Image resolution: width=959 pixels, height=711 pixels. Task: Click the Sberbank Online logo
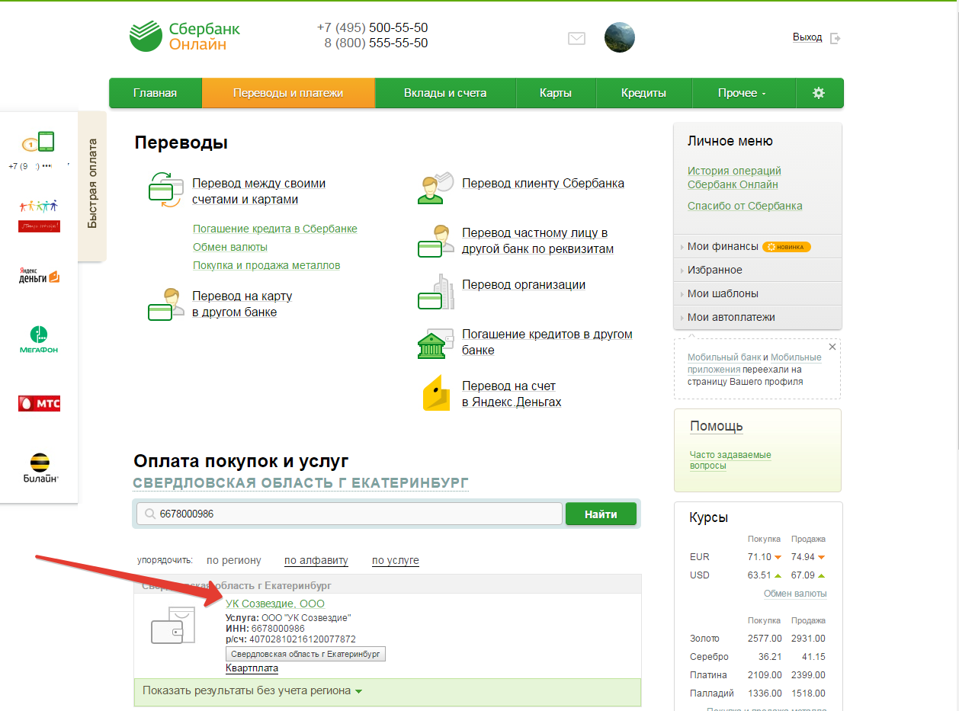184,36
